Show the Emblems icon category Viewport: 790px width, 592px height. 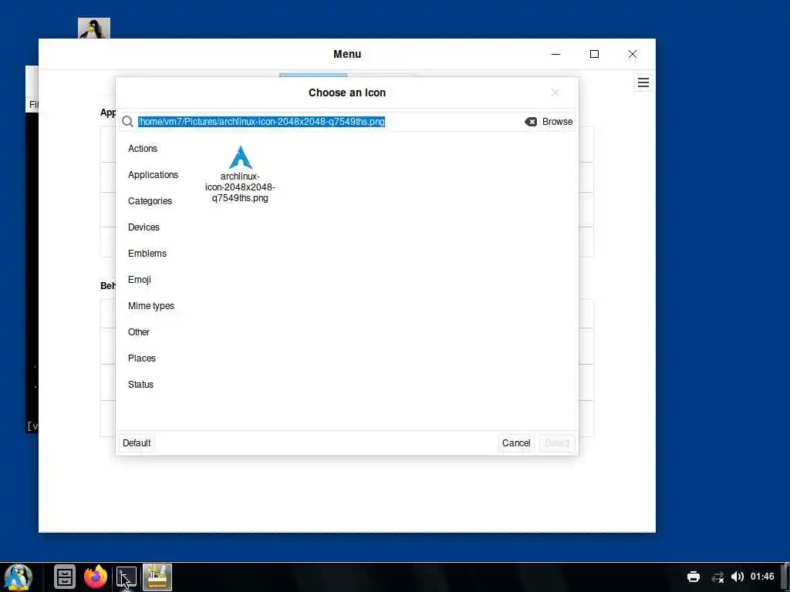(x=147, y=253)
